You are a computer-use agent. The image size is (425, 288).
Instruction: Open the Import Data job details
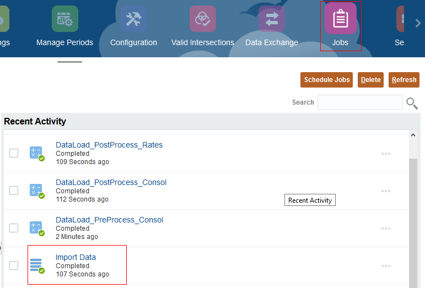[76, 257]
